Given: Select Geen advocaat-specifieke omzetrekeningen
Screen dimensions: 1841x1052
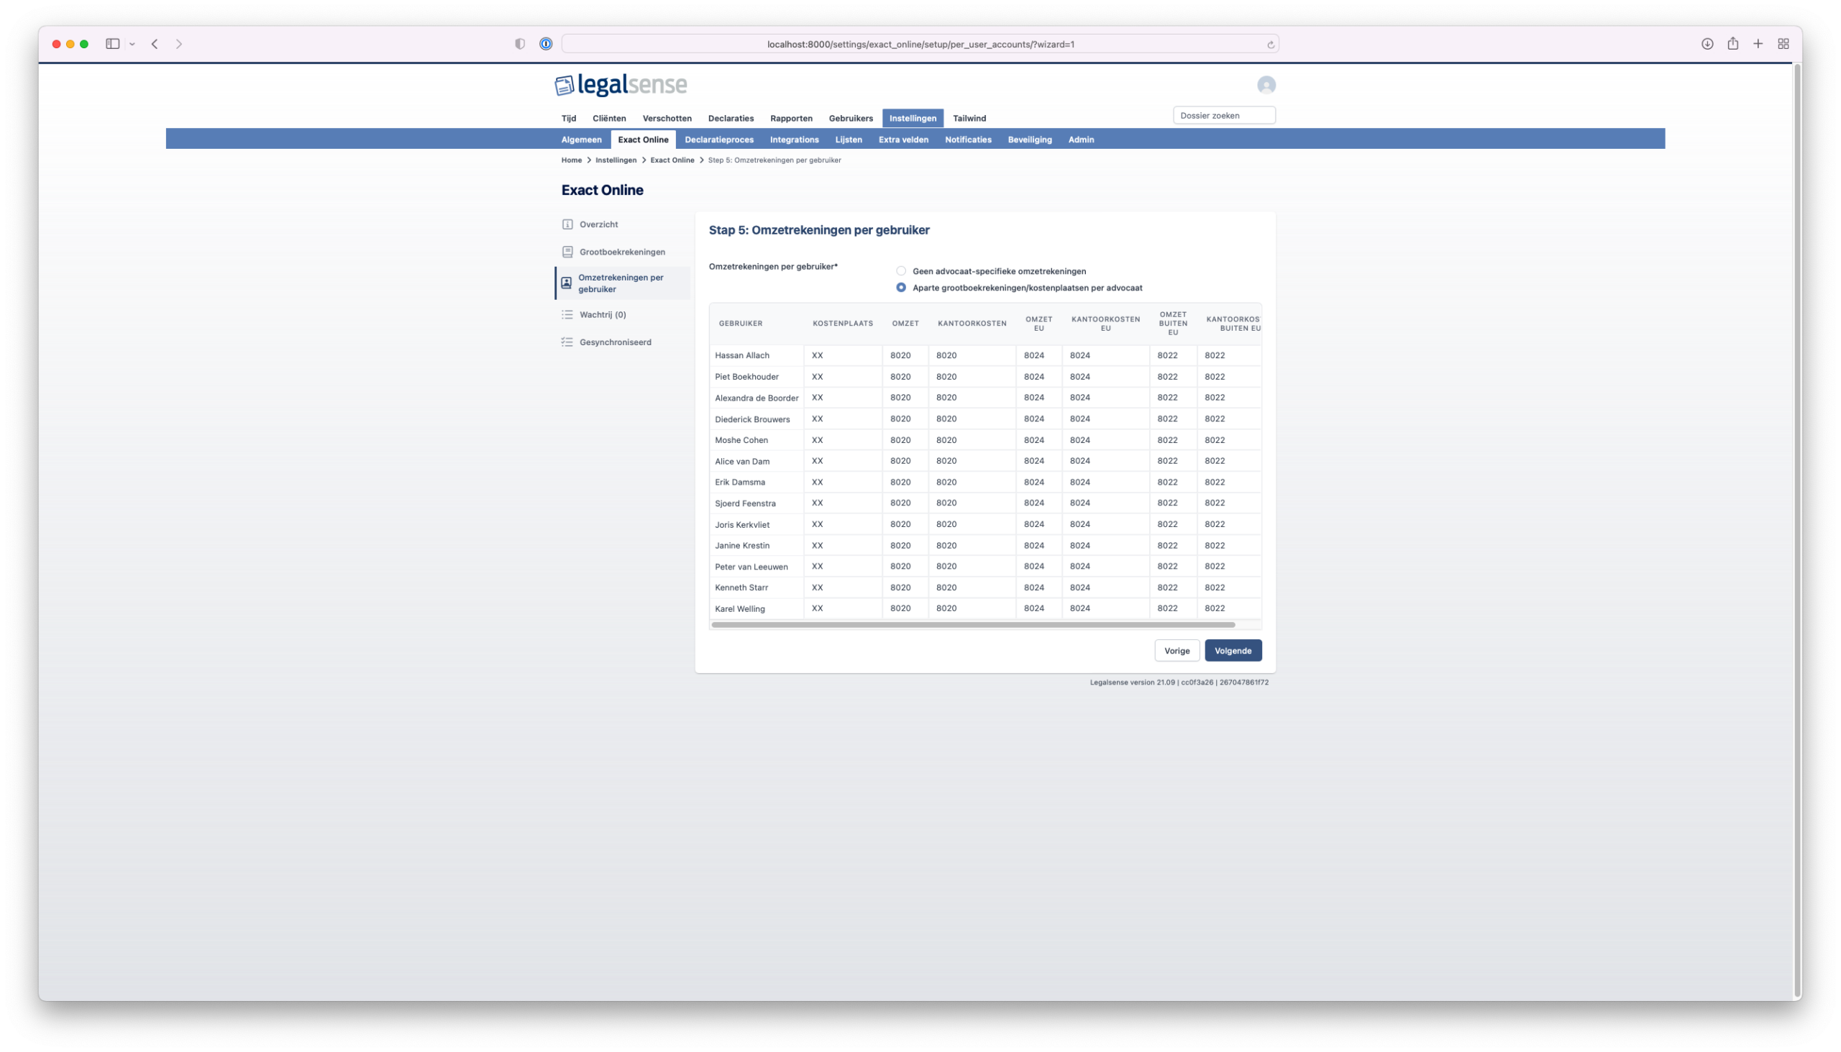Looking at the screenshot, I should click(901, 271).
